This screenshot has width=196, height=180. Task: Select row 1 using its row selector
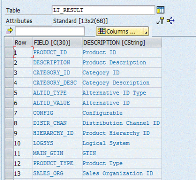(x=9, y=52)
